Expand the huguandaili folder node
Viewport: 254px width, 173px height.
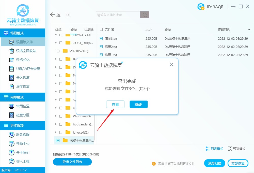coord(56,124)
